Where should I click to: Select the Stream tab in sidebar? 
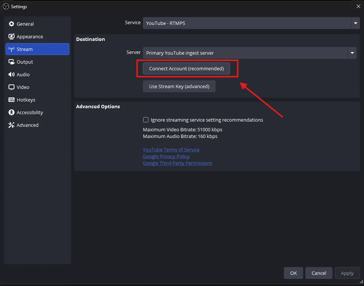[24, 49]
